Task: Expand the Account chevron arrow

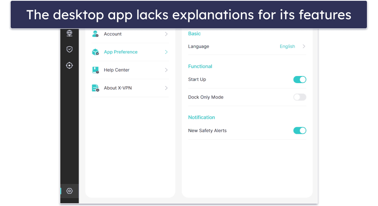Action: point(166,34)
